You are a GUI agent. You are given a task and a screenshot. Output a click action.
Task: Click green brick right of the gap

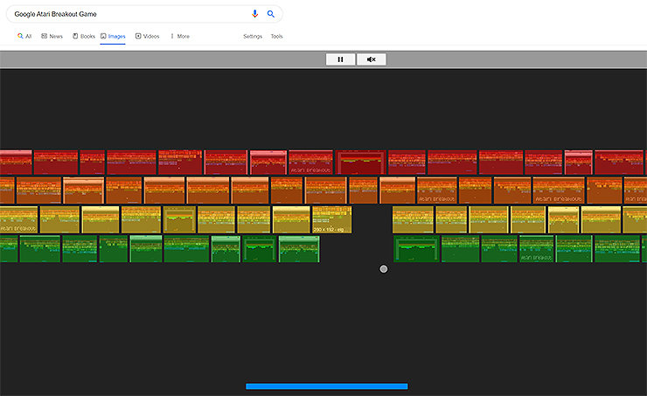pyautogui.click(x=416, y=249)
